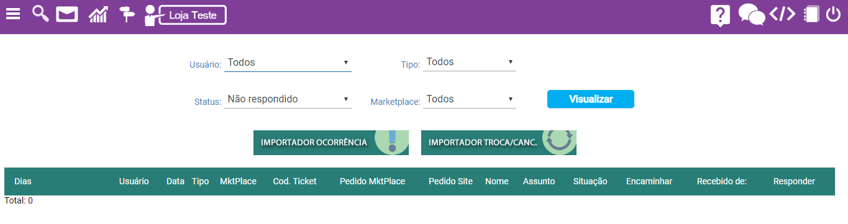848x224 pixels.
Task: Click the Visualizar button
Action: (x=591, y=99)
